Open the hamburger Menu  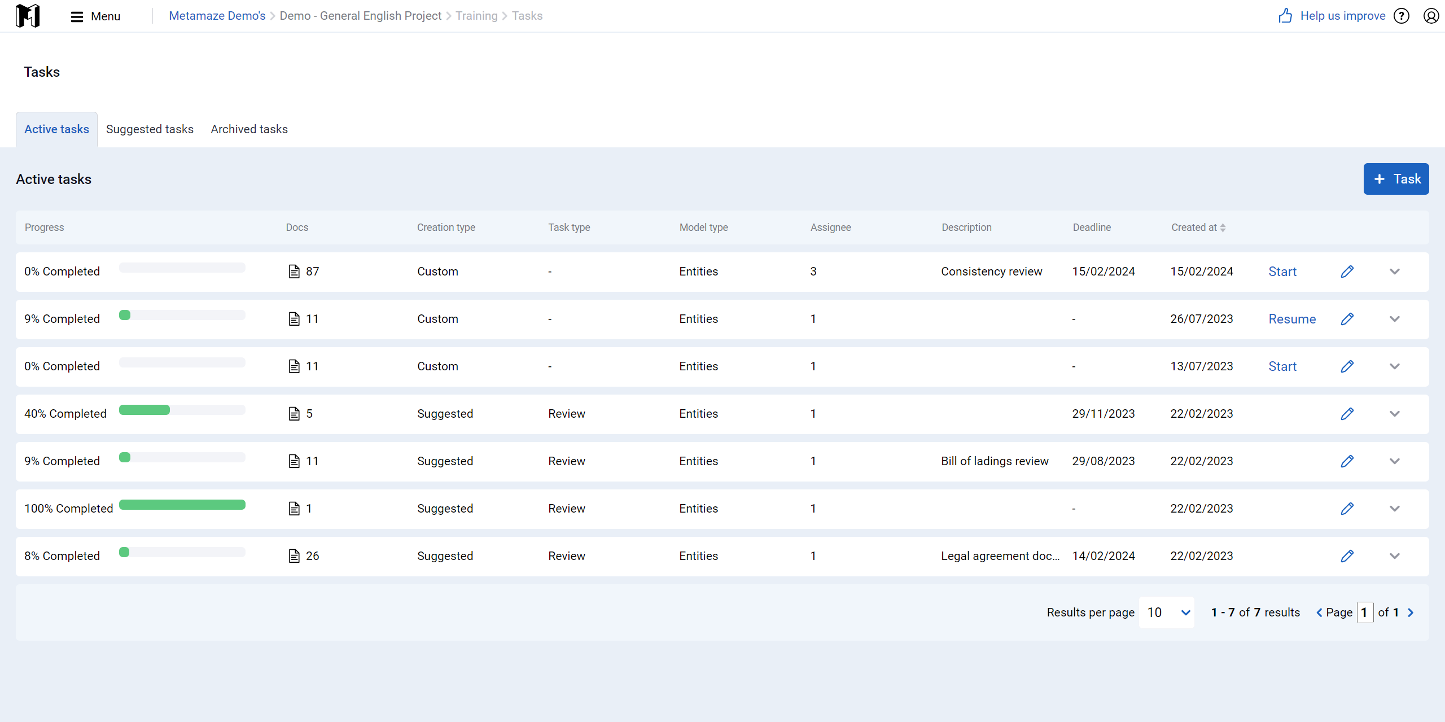tap(95, 16)
